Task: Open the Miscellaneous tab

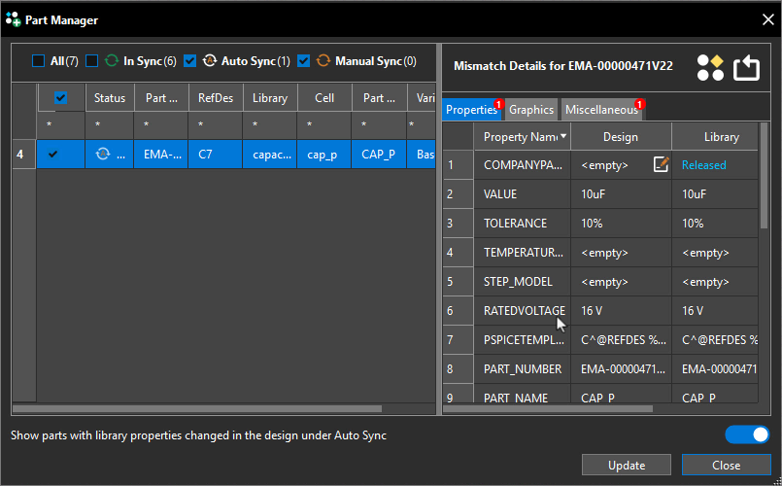Action: point(601,109)
